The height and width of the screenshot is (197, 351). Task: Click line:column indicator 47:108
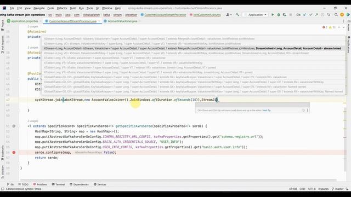click(x=293, y=189)
